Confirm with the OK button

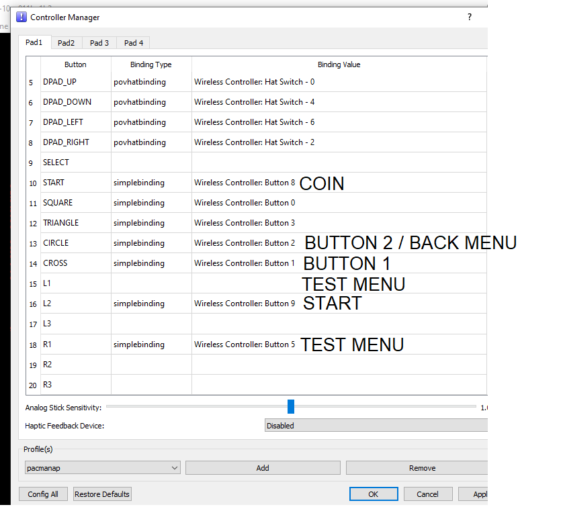(373, 494)
